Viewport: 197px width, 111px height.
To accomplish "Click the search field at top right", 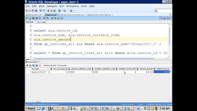I will tap(163, 11).
